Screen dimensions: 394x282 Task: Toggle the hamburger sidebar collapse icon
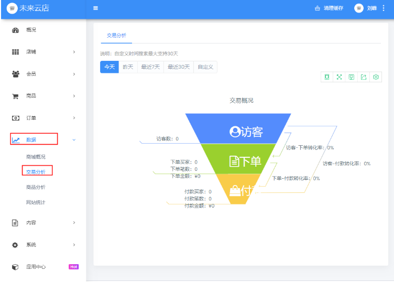(95, 8)
